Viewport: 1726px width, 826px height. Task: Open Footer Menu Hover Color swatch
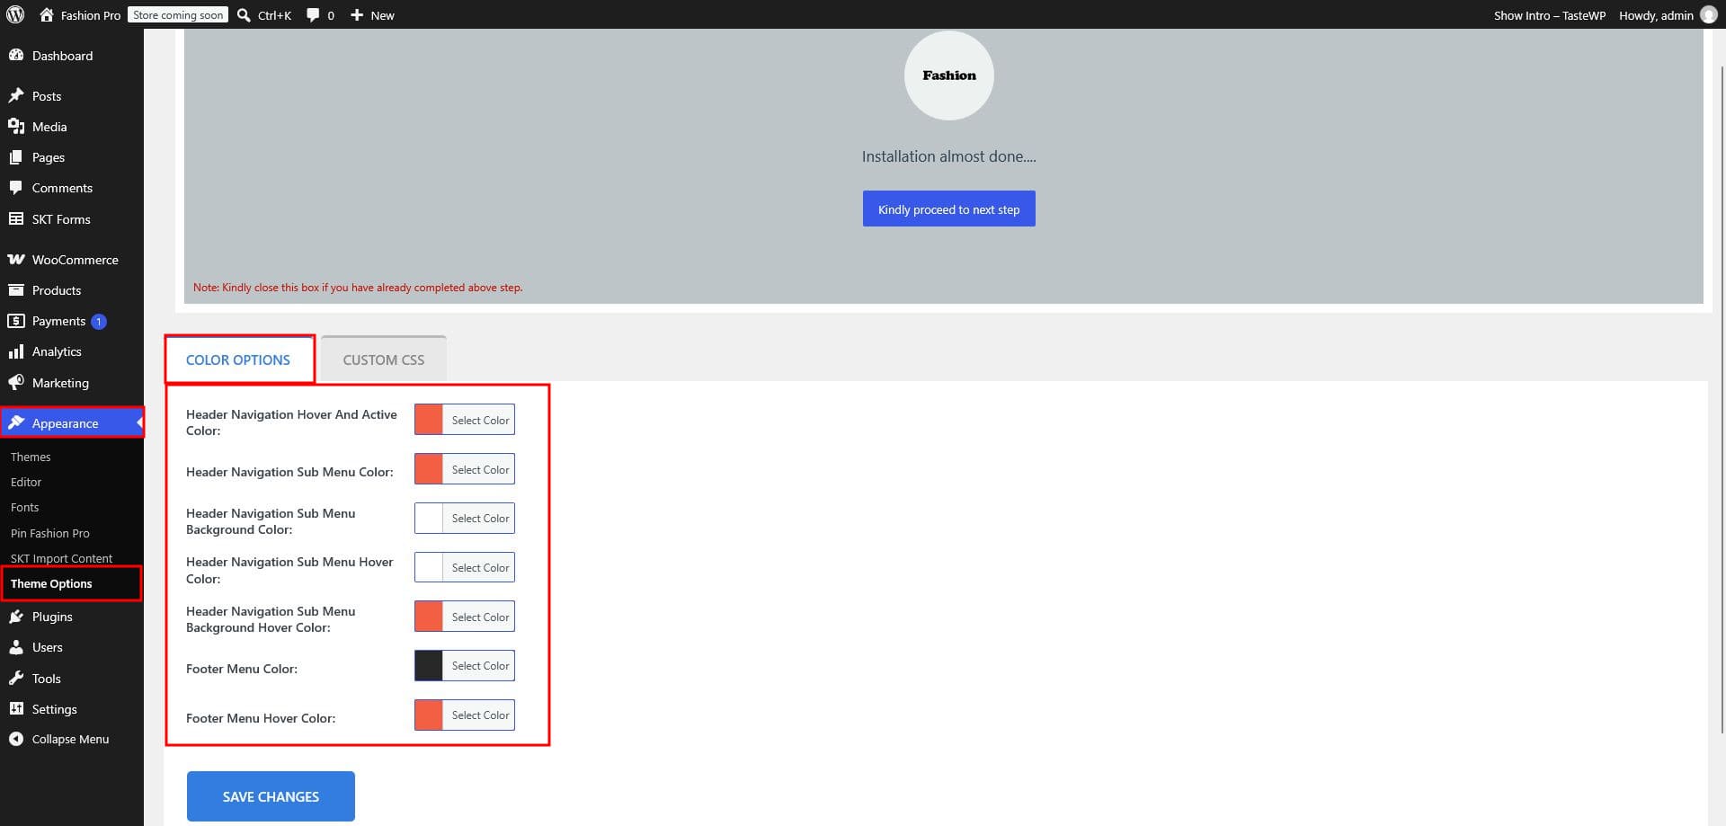click(429, 715)
